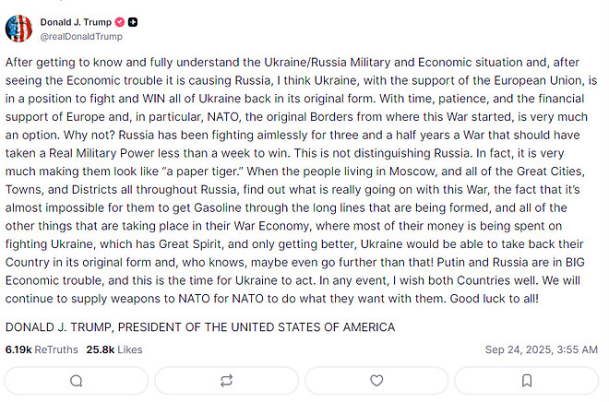
Task: ReTruth the post using the arrows icon
Action: click(226, 380)
